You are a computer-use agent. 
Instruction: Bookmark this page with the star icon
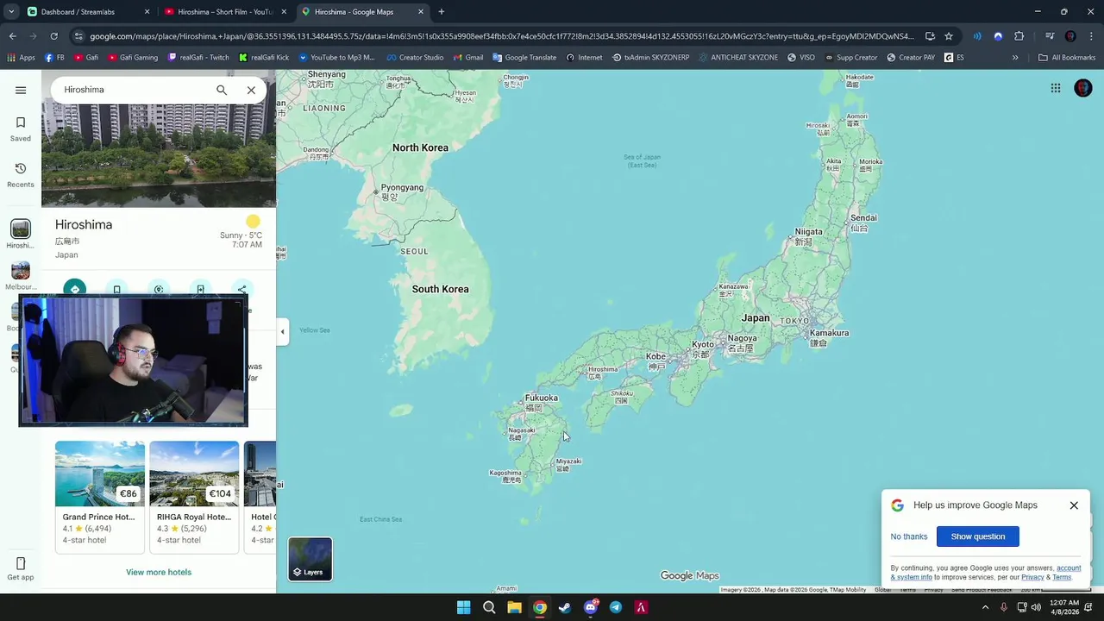coord(949,36)
